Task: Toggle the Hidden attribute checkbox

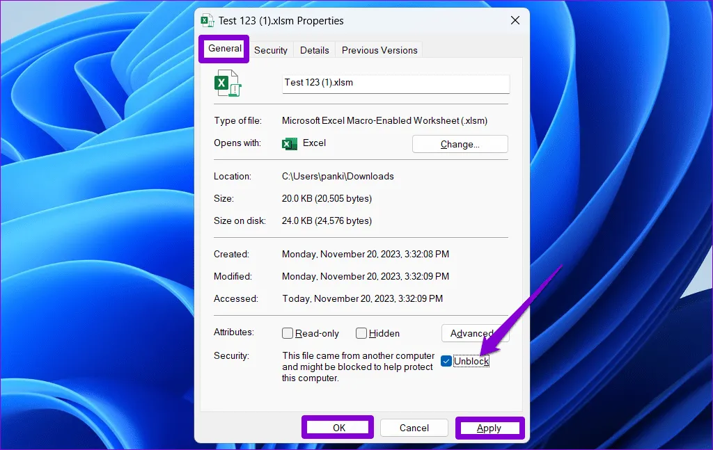Action: [x=361, y=333]
